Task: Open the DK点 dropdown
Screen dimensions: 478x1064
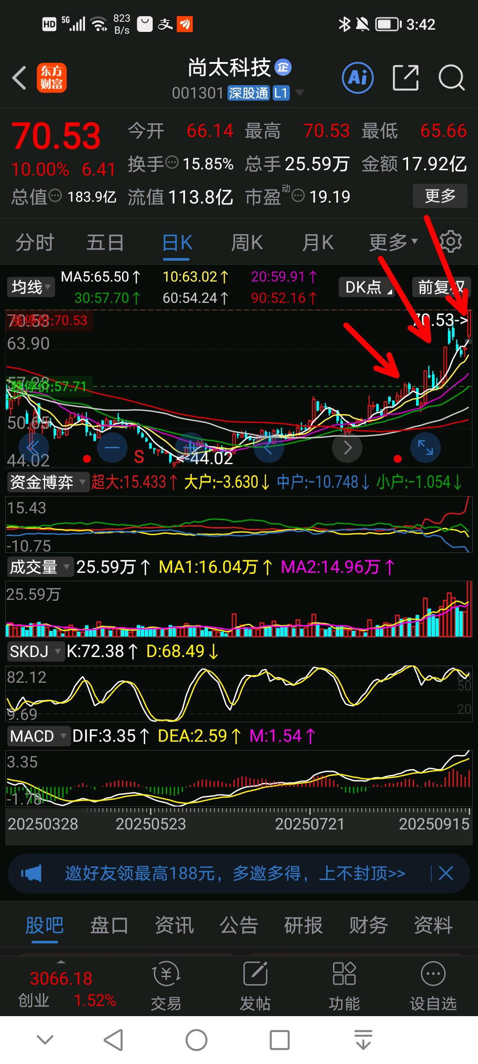Action: (367, 287)
